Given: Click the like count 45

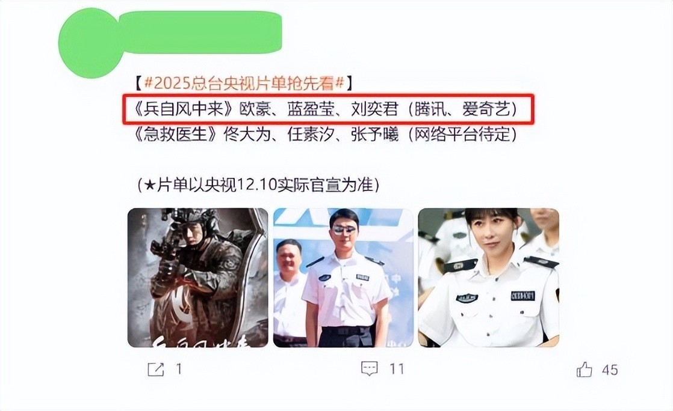Looking at the screenshot, I should [609, 370].
